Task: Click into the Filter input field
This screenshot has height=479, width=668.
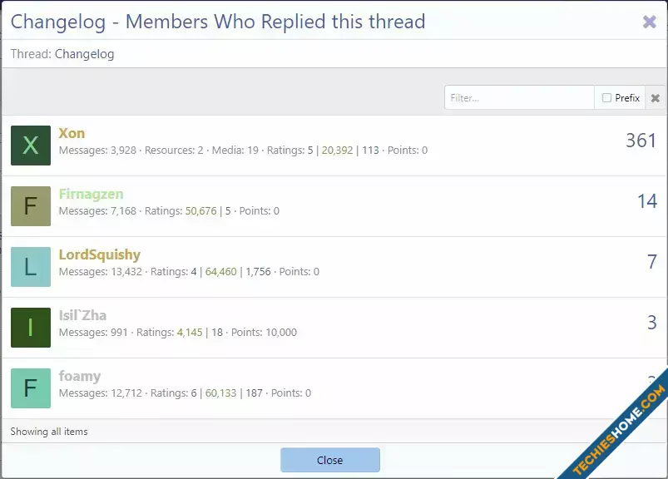Action: (x=519, y=98)
